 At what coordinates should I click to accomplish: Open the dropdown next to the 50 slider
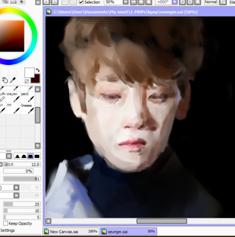[x=17, y=187]
